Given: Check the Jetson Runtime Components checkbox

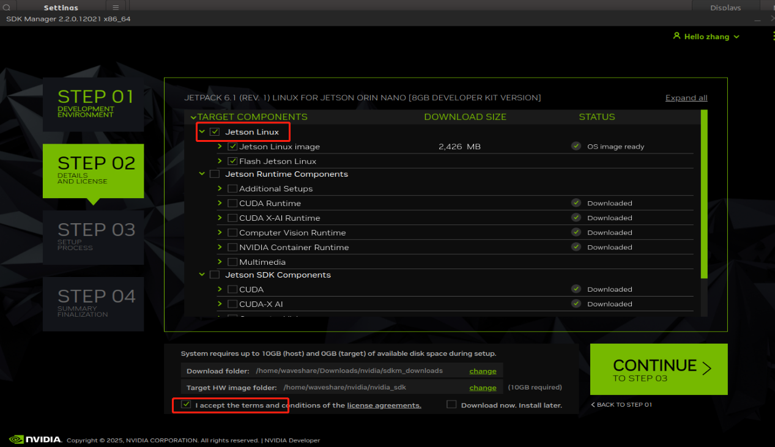Looking at the screenshot, I should pyautogui.click(x=215, y=174).
